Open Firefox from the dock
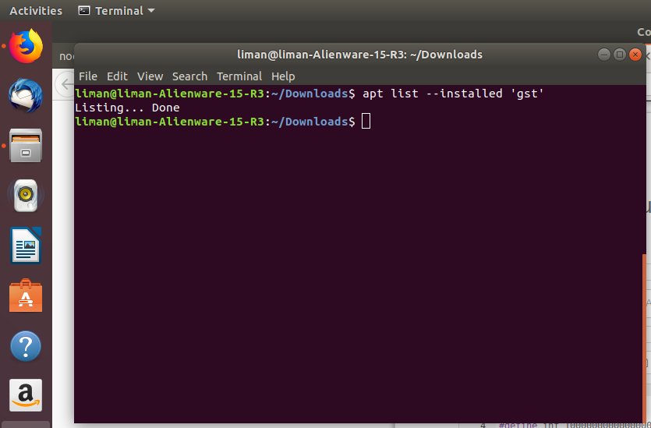The width and height of the screenshot is (651, 428). [26, 46]
